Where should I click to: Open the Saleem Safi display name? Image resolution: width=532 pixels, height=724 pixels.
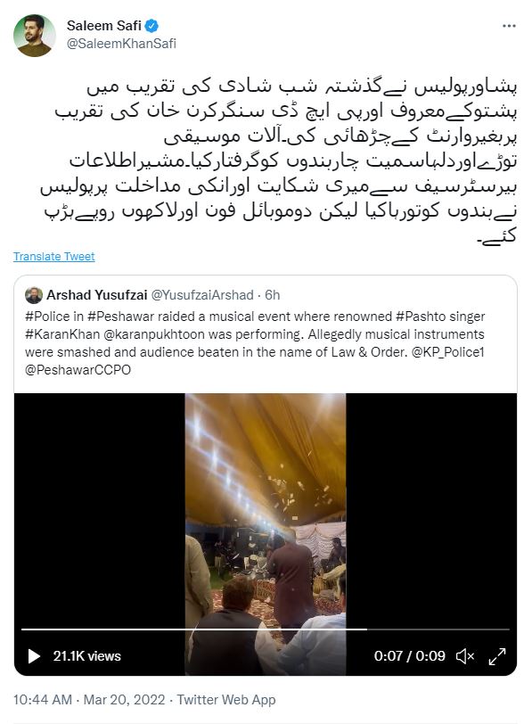[104, 25]
